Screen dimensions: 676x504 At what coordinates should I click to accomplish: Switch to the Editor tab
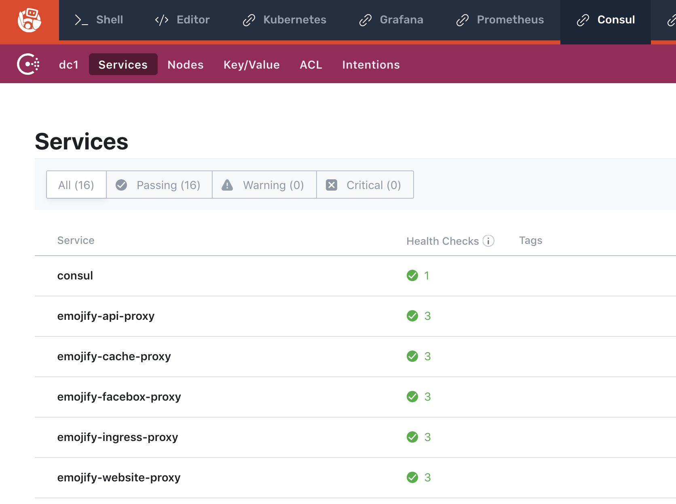[182, 20]
